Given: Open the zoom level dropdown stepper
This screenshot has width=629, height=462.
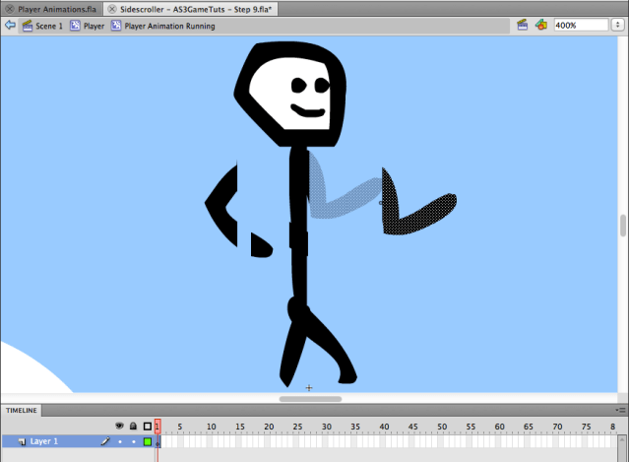Looking at the screenshot, I should [617, 26].
